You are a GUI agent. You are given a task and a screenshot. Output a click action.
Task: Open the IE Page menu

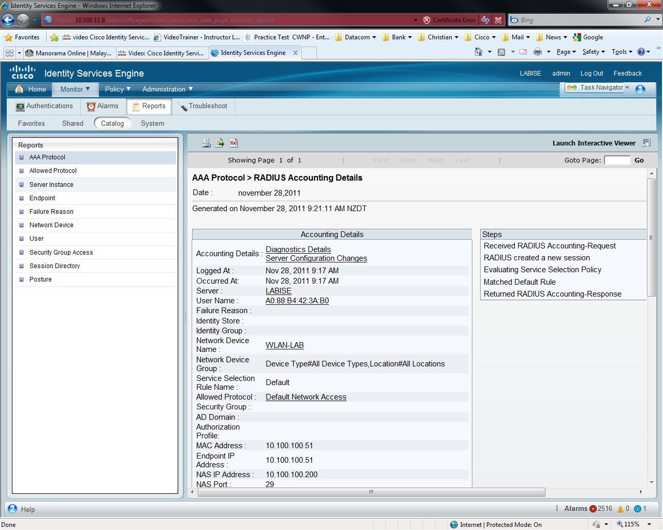[x=566, y=52]
